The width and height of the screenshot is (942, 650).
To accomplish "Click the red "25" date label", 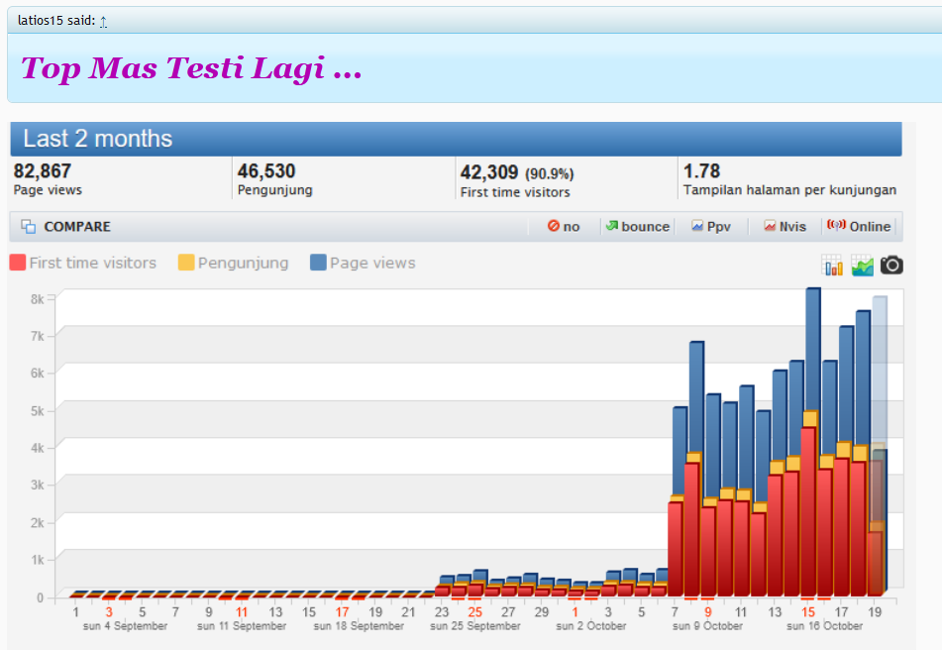I will click(475, 612).
